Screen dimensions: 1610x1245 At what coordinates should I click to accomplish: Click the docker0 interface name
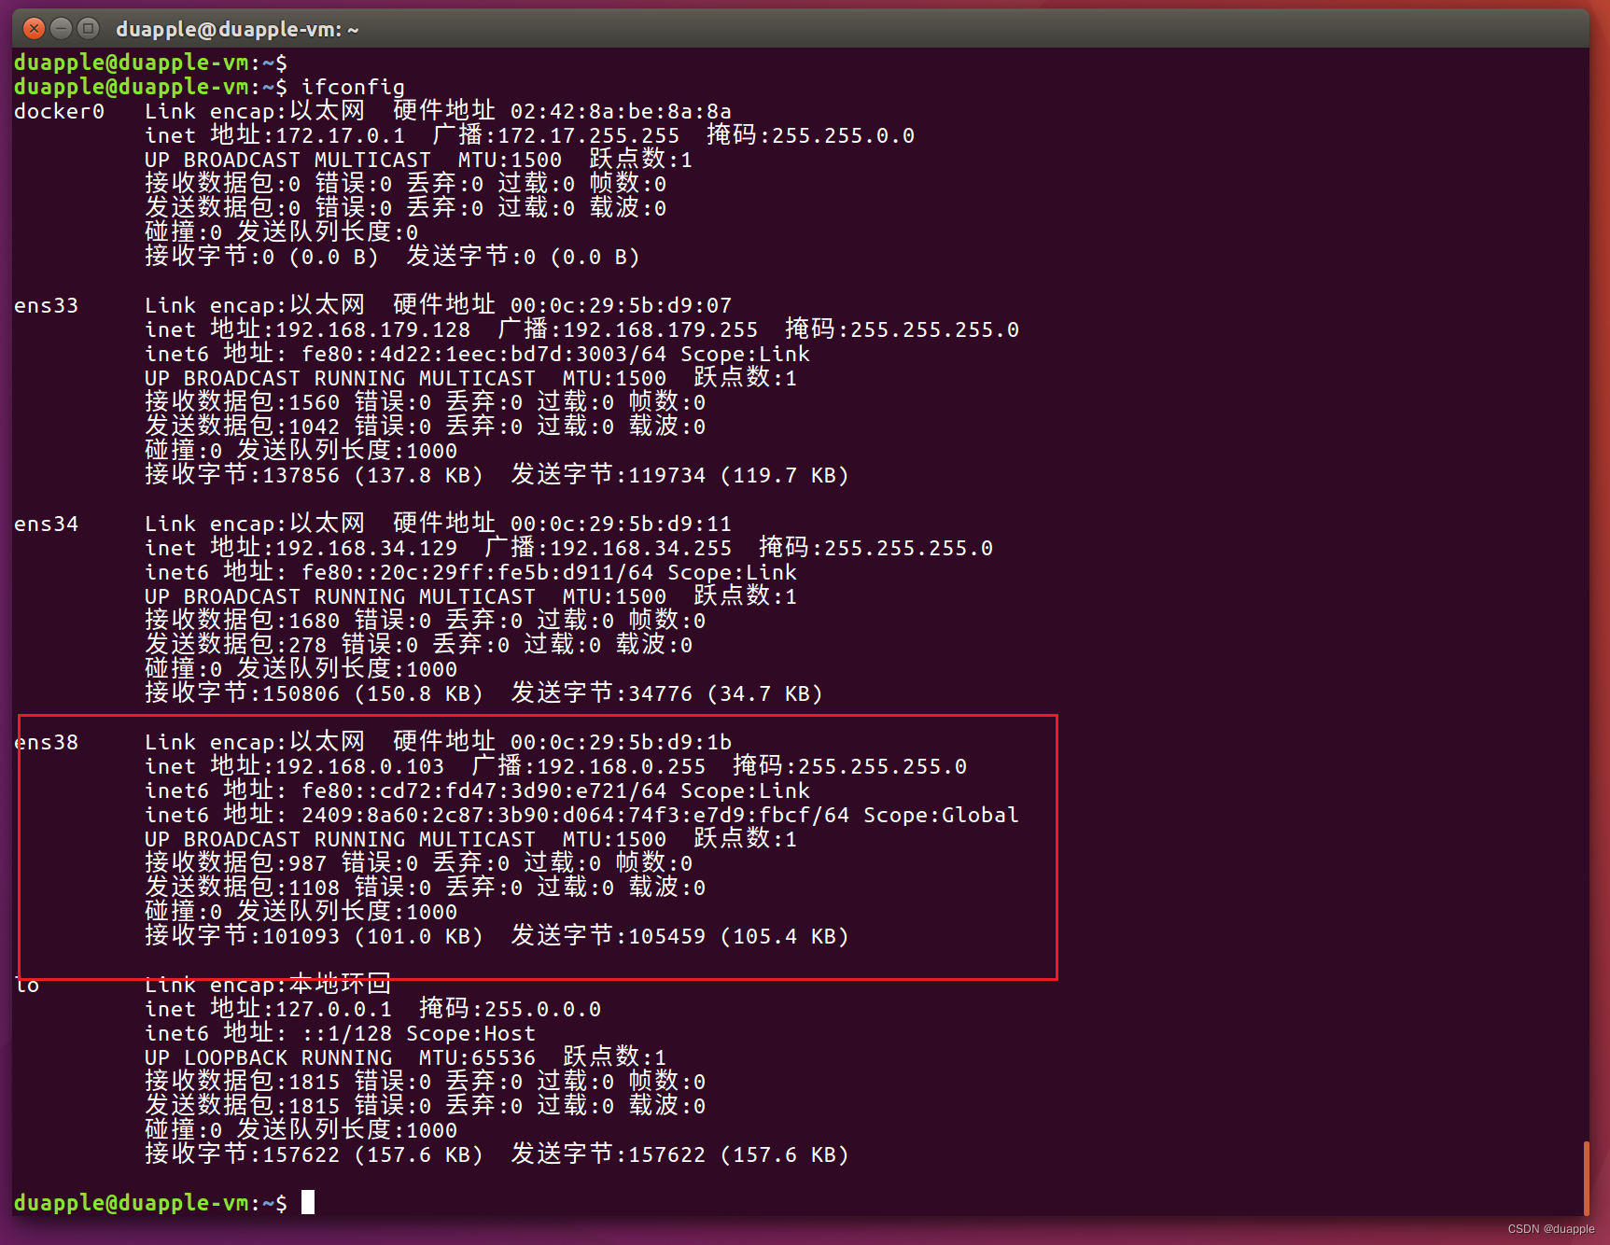tap(59, 111)
